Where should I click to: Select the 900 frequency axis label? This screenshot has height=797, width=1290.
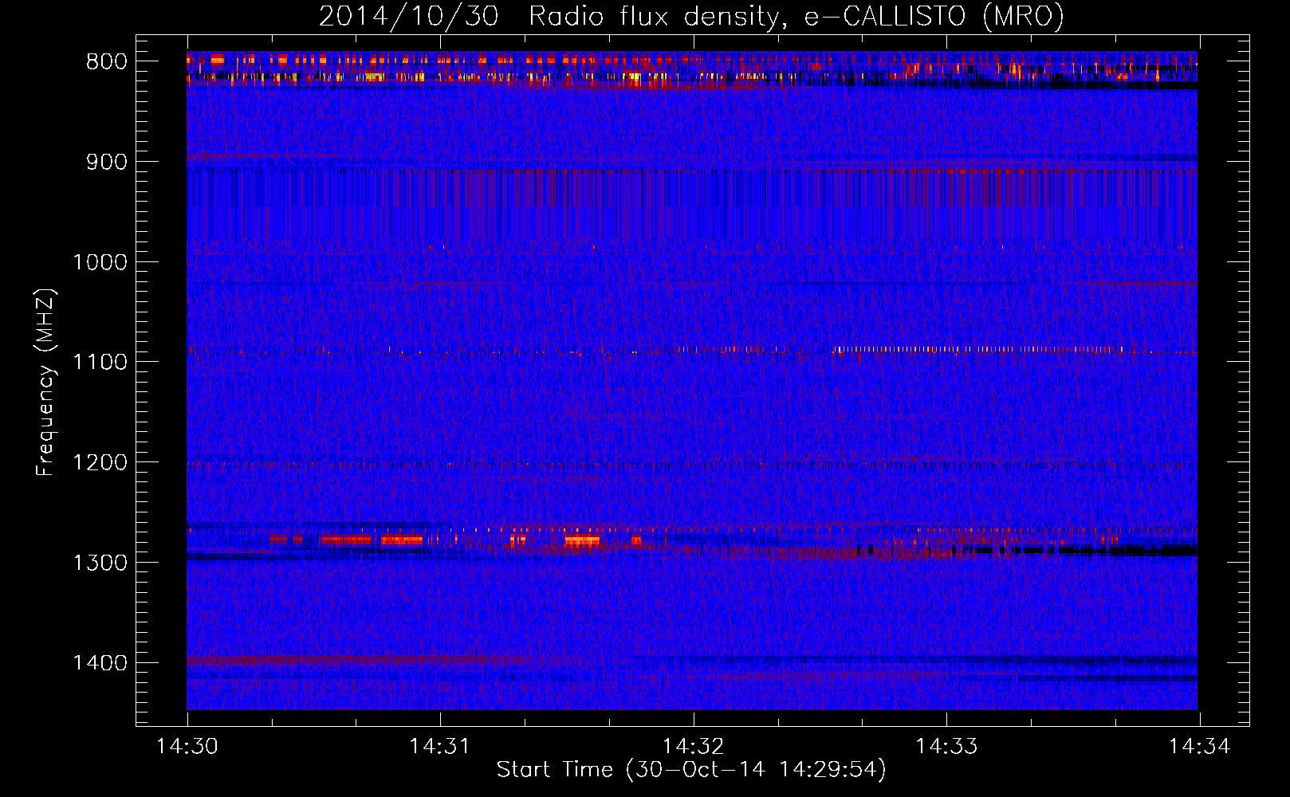(x=107, y=162)
